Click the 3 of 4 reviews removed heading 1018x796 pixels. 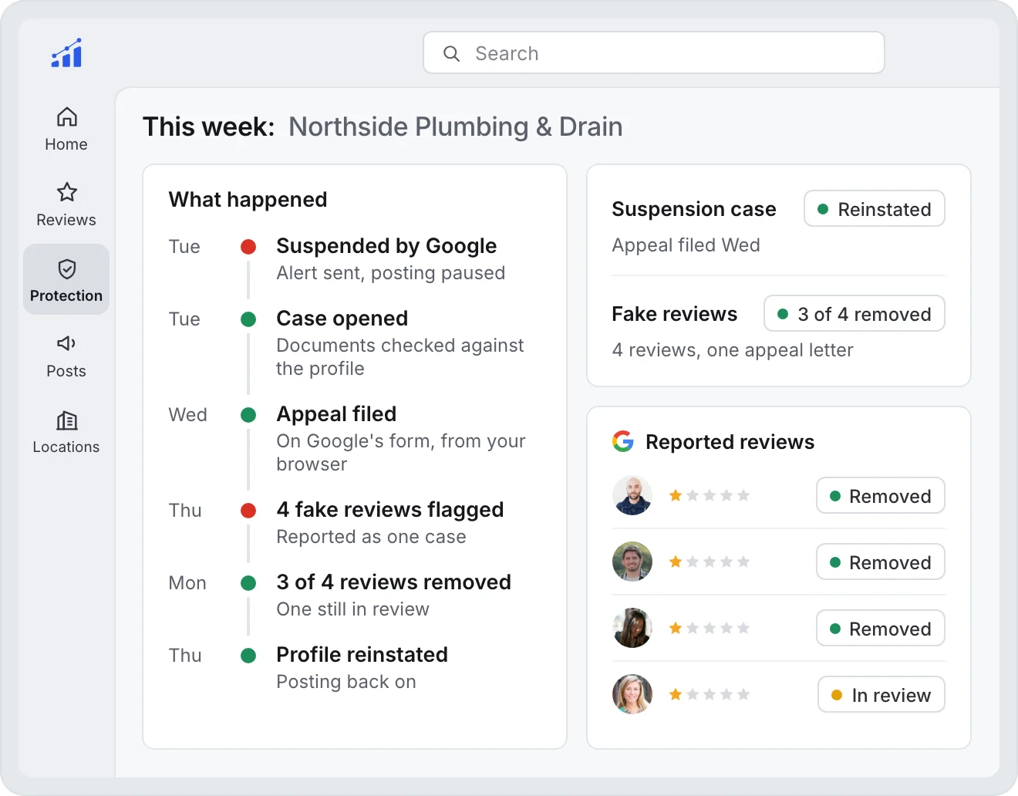(394, 582)
